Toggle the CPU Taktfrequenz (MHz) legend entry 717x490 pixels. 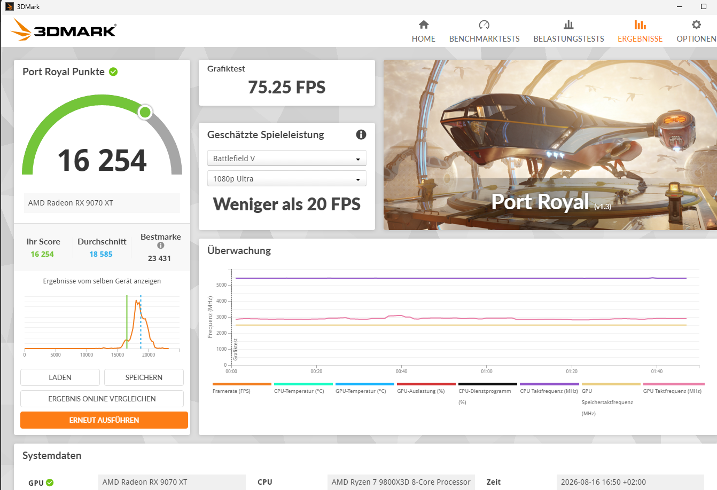pos(549,389)
